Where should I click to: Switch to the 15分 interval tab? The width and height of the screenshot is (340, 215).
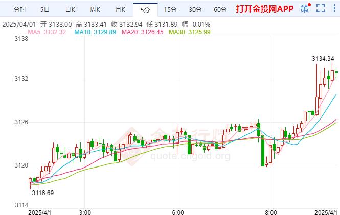point(170,10)
